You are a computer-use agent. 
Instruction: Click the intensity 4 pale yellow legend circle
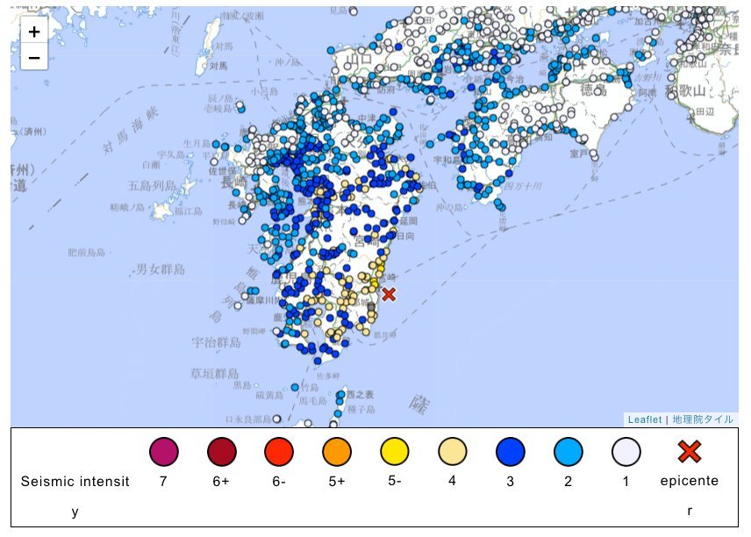pyautogui.click(x=453, y=452)
